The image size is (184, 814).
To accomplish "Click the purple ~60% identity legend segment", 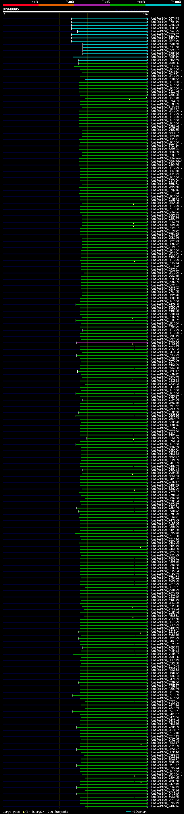I will (x=92, y=5).
